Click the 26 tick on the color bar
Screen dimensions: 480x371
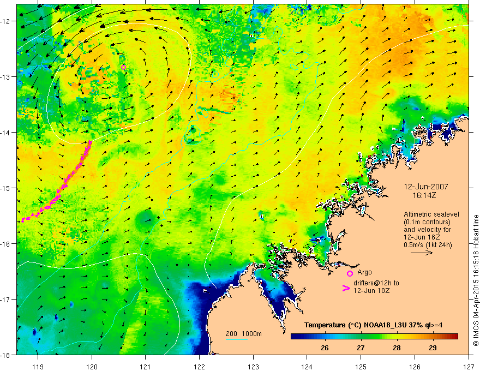coord(325,348)
